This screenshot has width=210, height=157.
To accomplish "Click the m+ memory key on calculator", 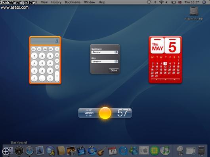I will 34,49.
